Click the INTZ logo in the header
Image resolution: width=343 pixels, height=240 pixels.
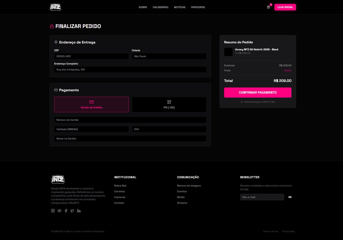click(x=55, y=7)
